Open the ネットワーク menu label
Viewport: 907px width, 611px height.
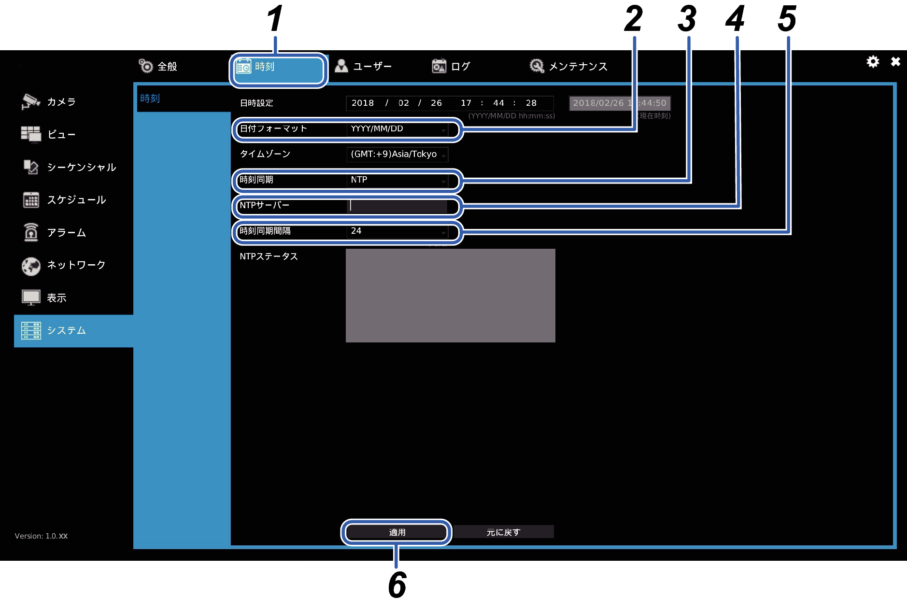[x=76, y=265]
